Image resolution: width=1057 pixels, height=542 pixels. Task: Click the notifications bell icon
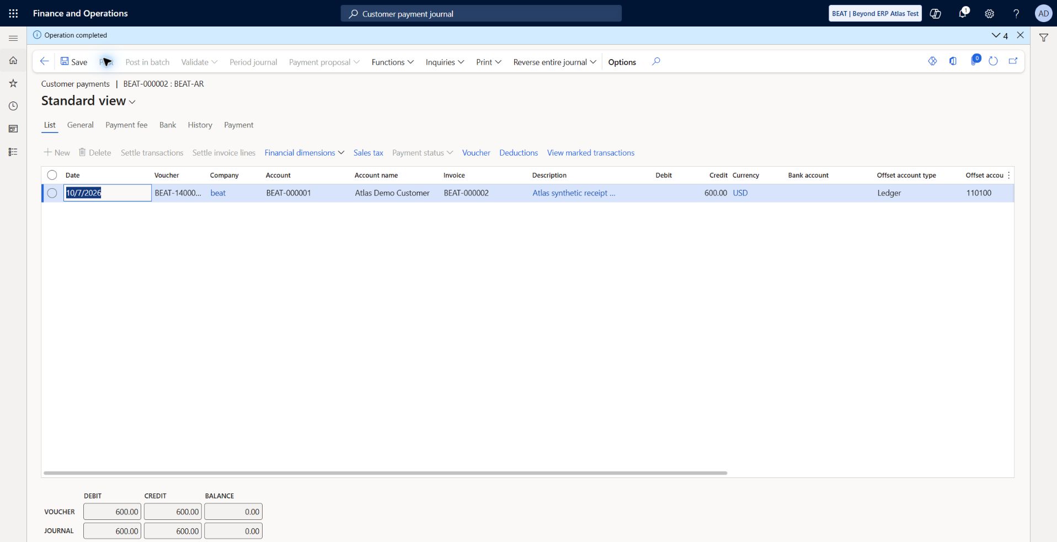pos(963,13)
